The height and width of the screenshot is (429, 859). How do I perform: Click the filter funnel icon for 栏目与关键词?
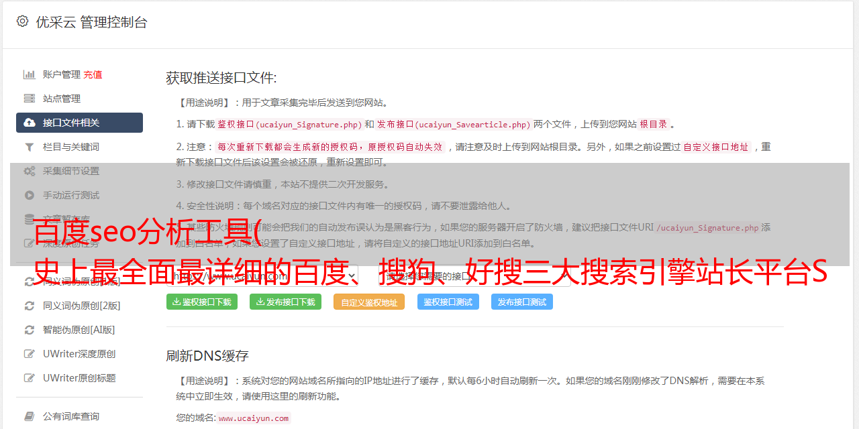point(30,147)
